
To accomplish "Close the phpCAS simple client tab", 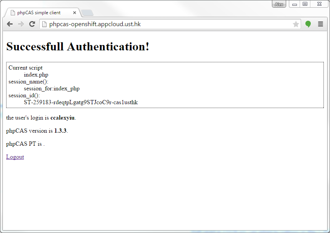I will (75, 13).
